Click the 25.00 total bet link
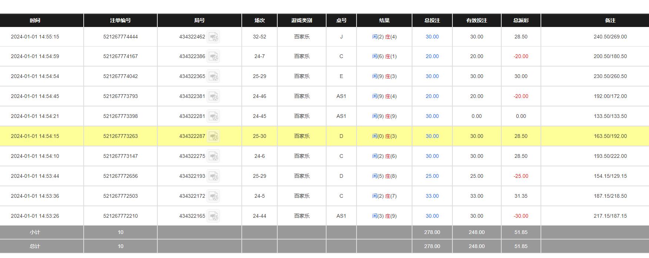This screenshot has width=649, height=258. 432,176
